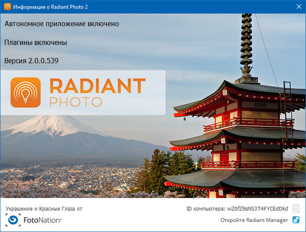
Task: Click the copy computer ID clipboard icon
Action: coord(296,209)
